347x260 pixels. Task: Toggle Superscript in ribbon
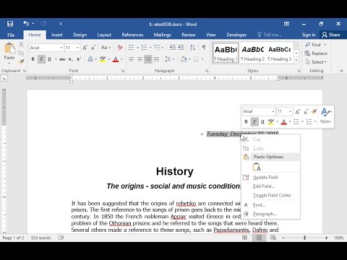(79, 59)
